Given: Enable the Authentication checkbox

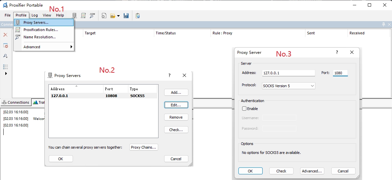Looking at the screenshot, I should point(244,109).
